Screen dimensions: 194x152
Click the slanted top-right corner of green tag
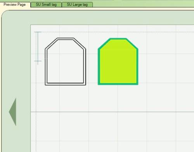tap(132, 43)
